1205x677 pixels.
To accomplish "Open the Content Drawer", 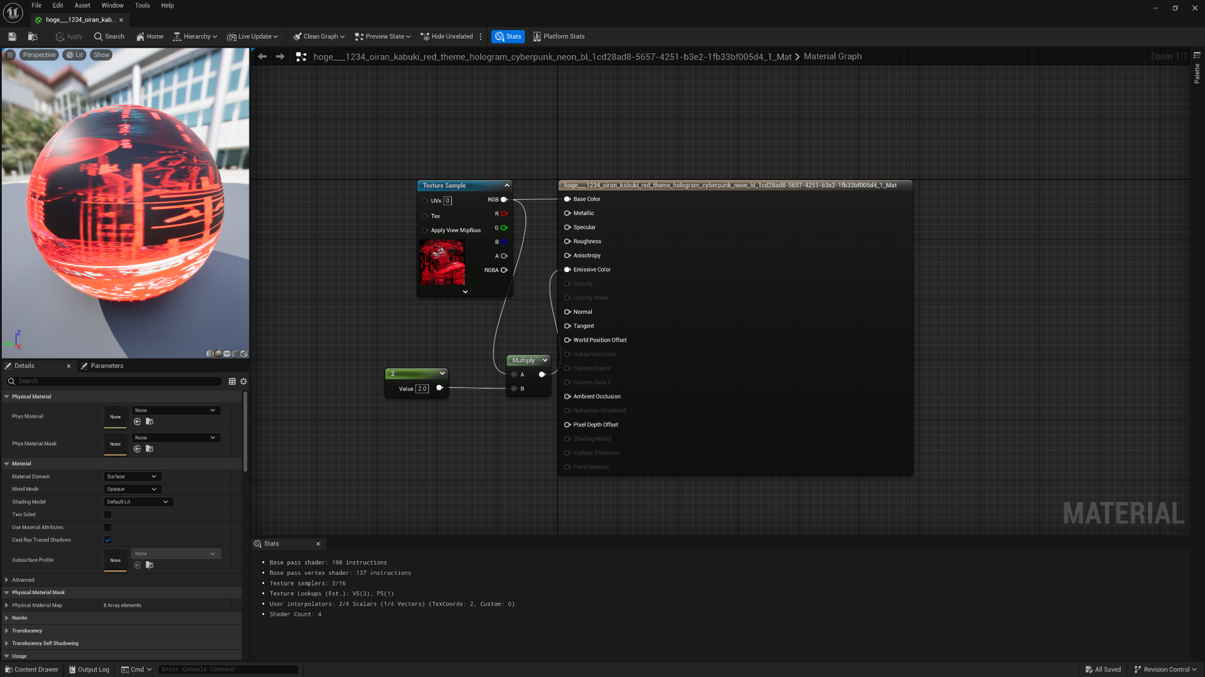I will (31, 669).
